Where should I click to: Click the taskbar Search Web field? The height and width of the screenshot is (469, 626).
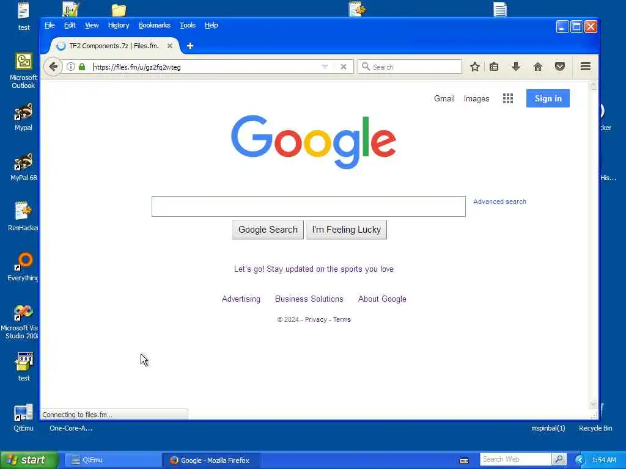point(515,459)
